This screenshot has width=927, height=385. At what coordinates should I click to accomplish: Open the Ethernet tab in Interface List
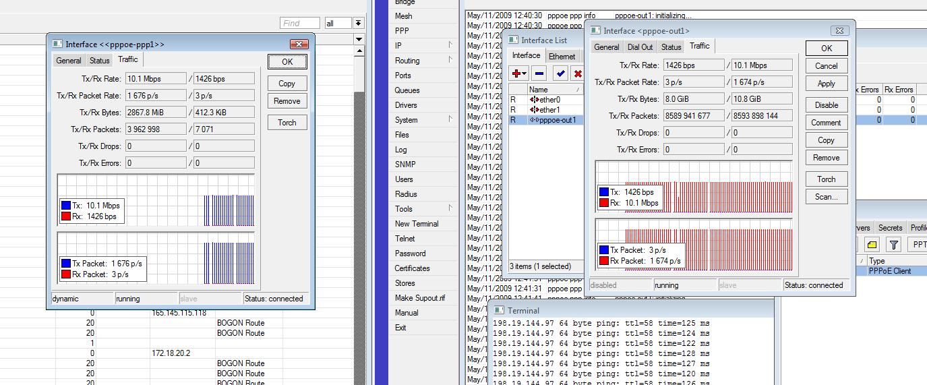click(x=562, y=57)
